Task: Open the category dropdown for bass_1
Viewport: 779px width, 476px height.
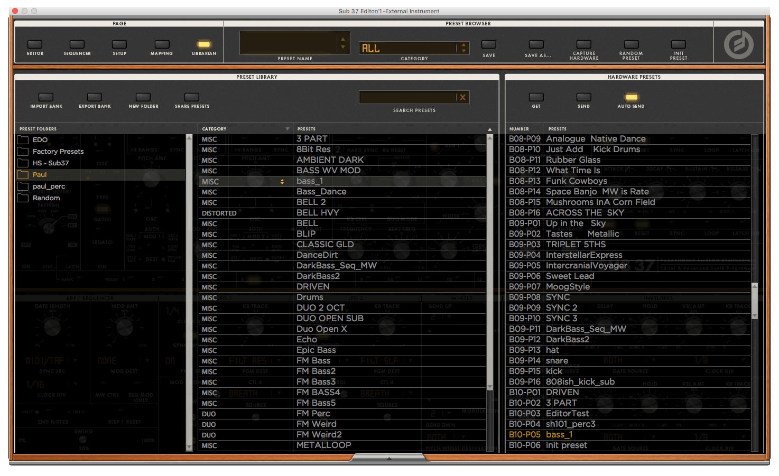Action: click(x=282, y=182)
